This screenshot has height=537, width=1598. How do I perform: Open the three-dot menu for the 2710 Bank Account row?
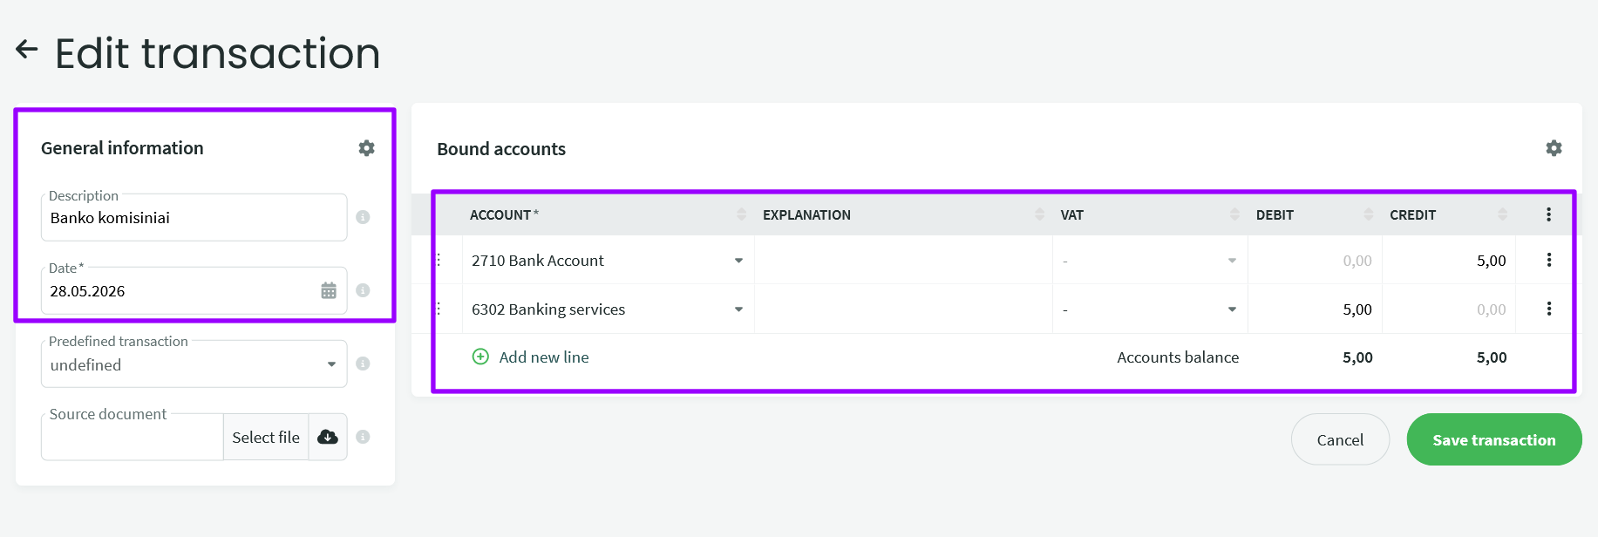coord(1548,260)
